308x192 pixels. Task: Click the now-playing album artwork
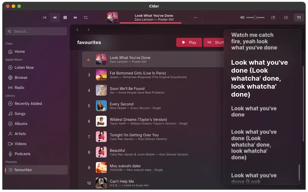113,18
